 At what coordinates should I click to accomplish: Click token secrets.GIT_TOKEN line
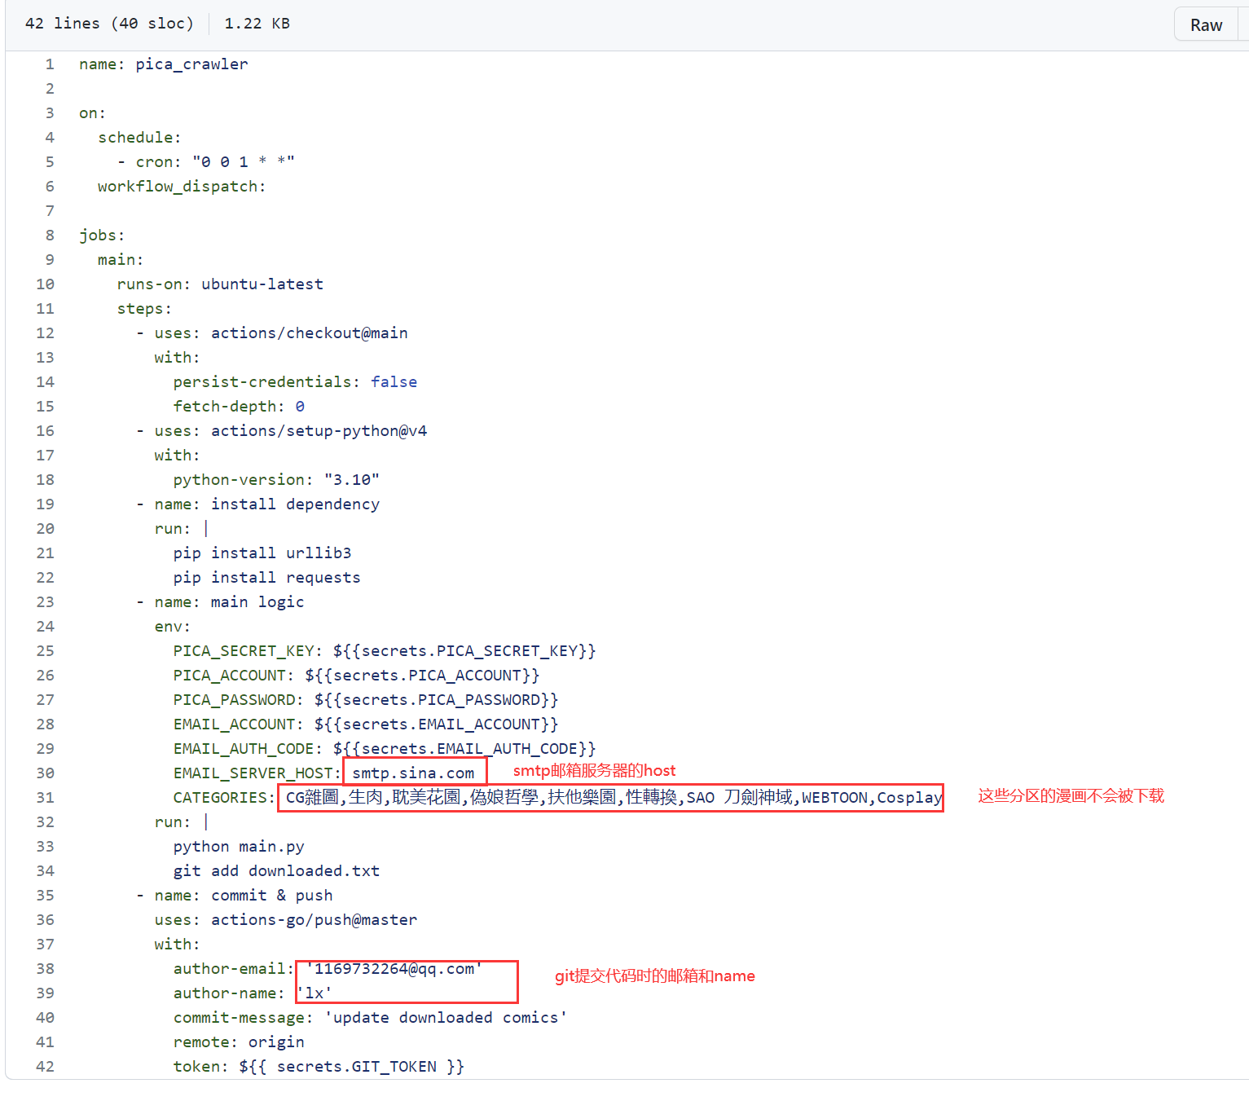319,1067
